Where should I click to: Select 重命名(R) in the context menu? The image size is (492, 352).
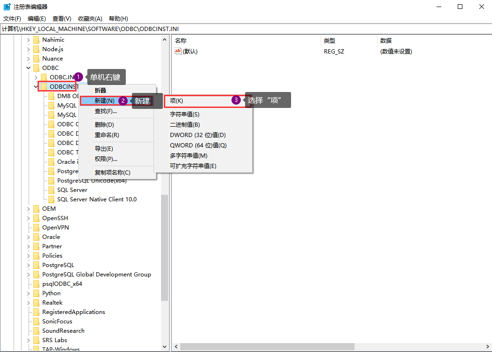click(117, 135)
